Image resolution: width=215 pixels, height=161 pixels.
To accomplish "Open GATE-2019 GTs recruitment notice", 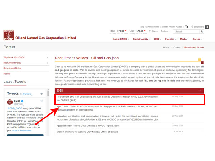I will [107, 99].
